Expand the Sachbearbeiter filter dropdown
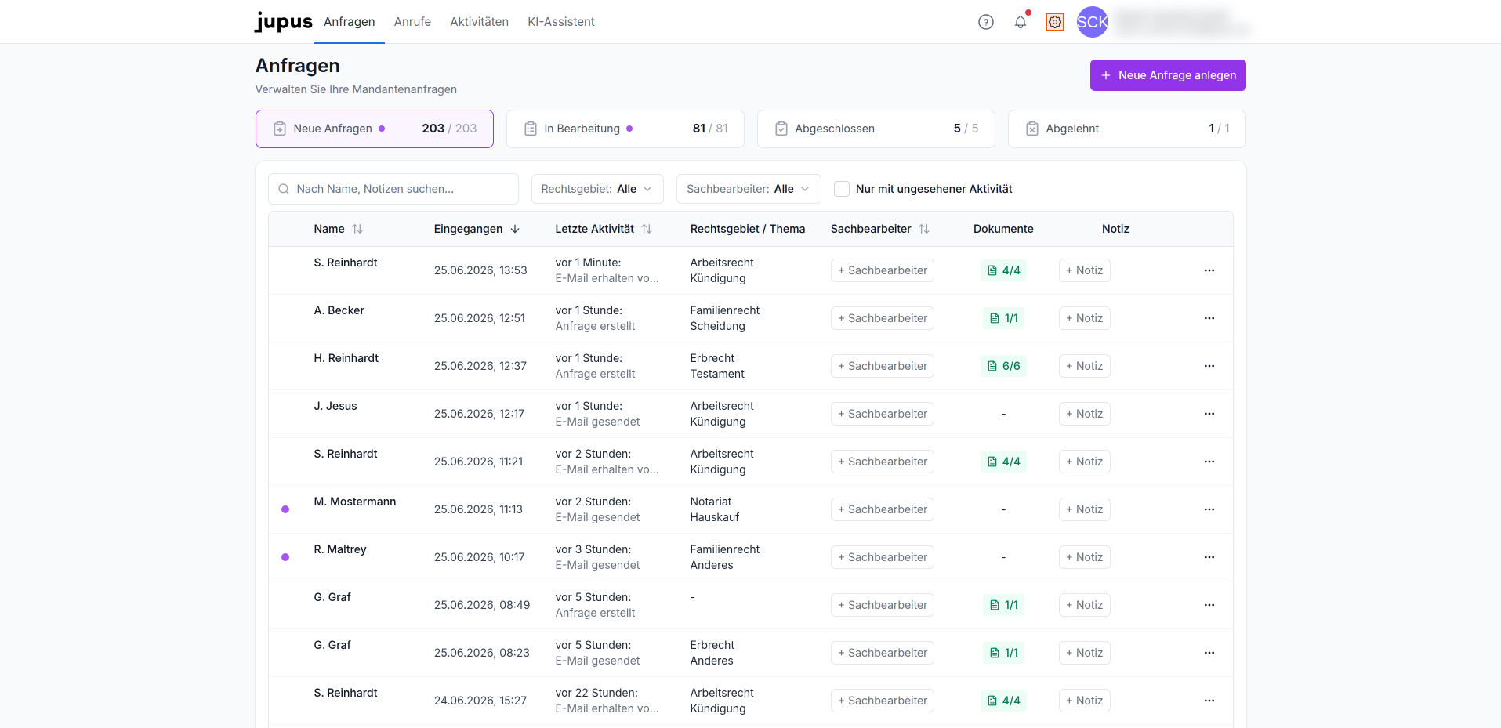This screenshot has width=1501, height=728. (749, 189)
